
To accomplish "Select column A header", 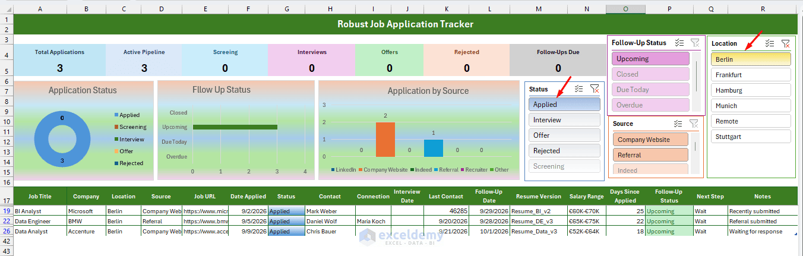I will [39, 9].
